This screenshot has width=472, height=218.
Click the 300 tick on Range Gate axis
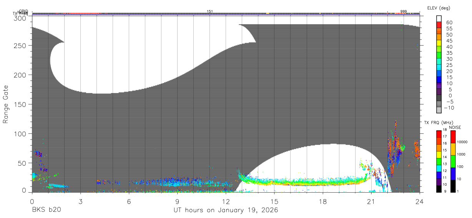coord(21,18)
